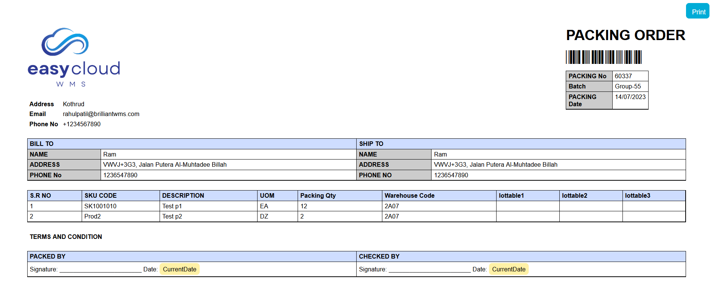Click the SHIP TO address value
Screen dimensions: 714x282
495,164
